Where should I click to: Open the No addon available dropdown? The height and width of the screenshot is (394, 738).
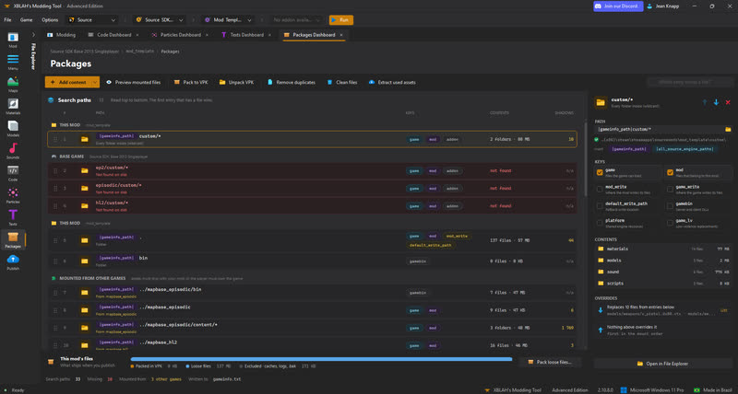[x=296, y=19]
